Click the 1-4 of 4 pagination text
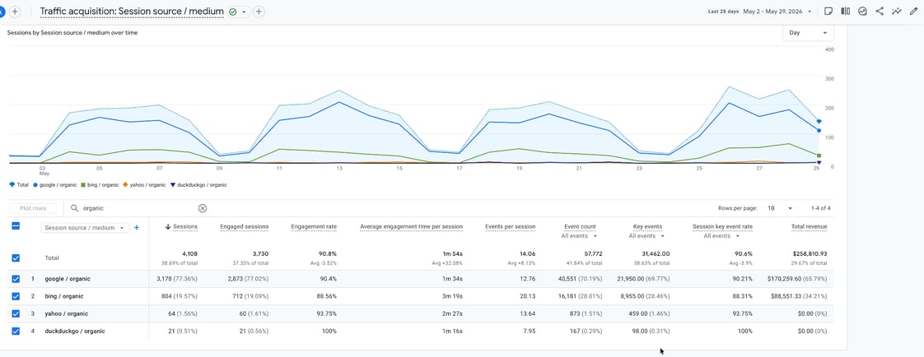This screenshot has width=924, height=357. [821, 208]
